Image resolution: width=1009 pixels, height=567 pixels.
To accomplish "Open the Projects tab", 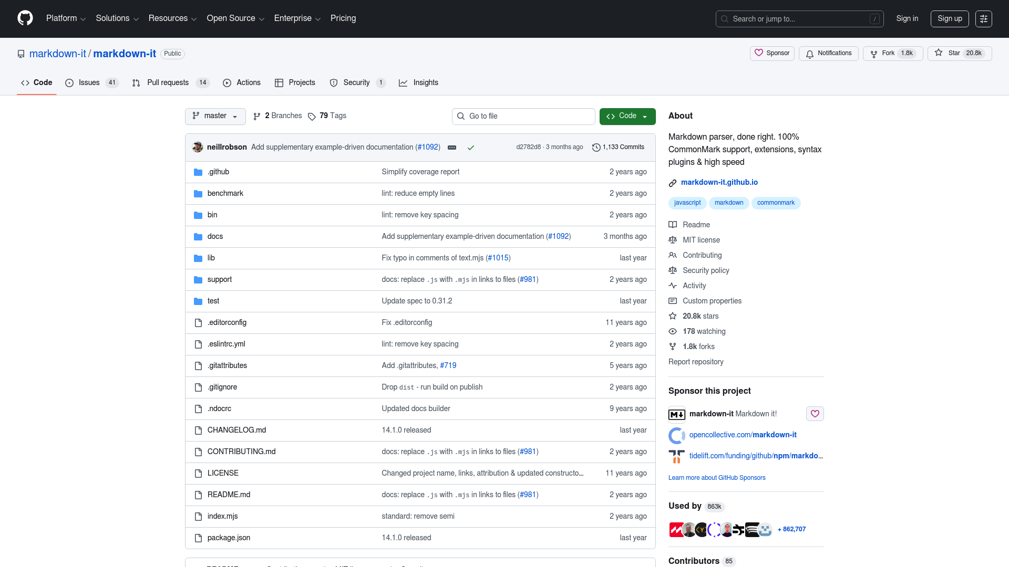I will pos(295,83).
